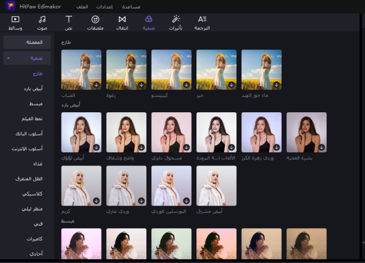The height and width of the screenshot is (263, 365).
Task: Click the وردي زهرة الكرز filter label
Action: pos(258,158)
